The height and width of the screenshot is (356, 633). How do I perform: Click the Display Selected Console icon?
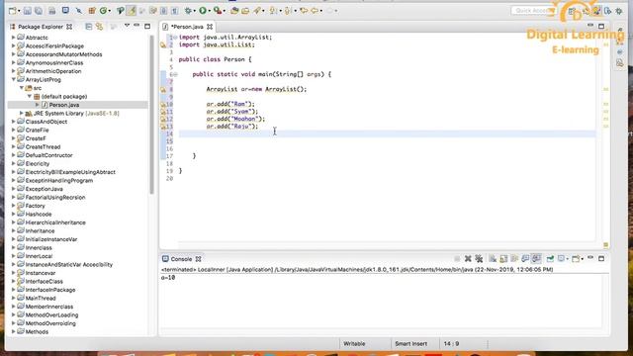pos(561,259)
